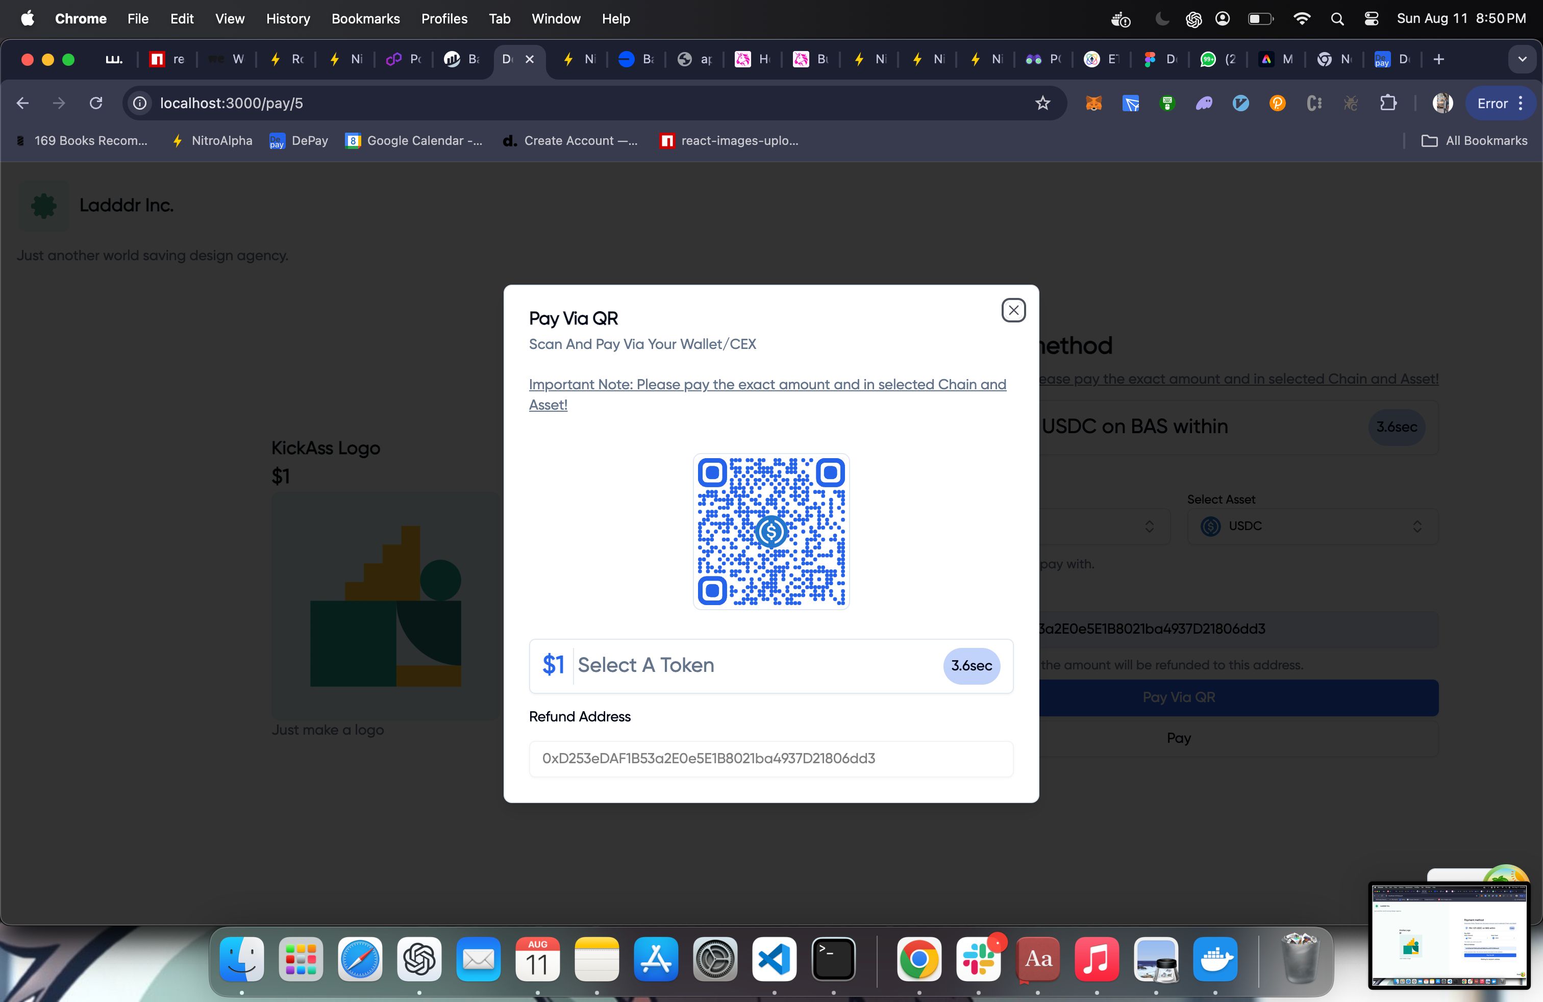Reload the current page
Image resolution: width=1543 pixels, height=1002 pixels.
click(x=96, y=103)
